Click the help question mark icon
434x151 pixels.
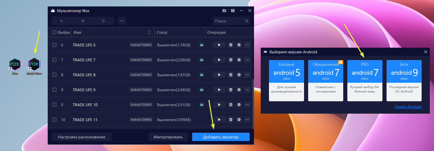[233, 11]
